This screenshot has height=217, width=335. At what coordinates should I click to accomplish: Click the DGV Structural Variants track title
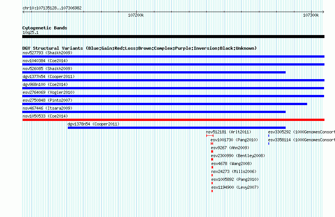[x=140, y=48]
